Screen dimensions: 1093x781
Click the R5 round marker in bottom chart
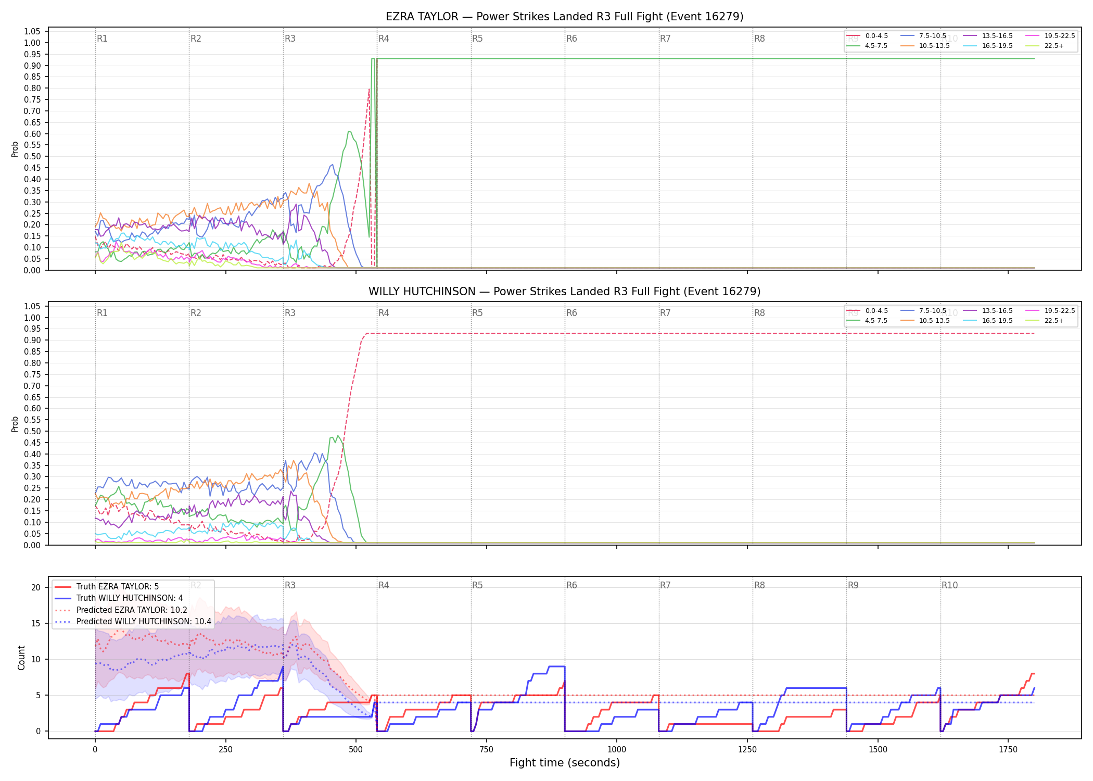(477, 585)
